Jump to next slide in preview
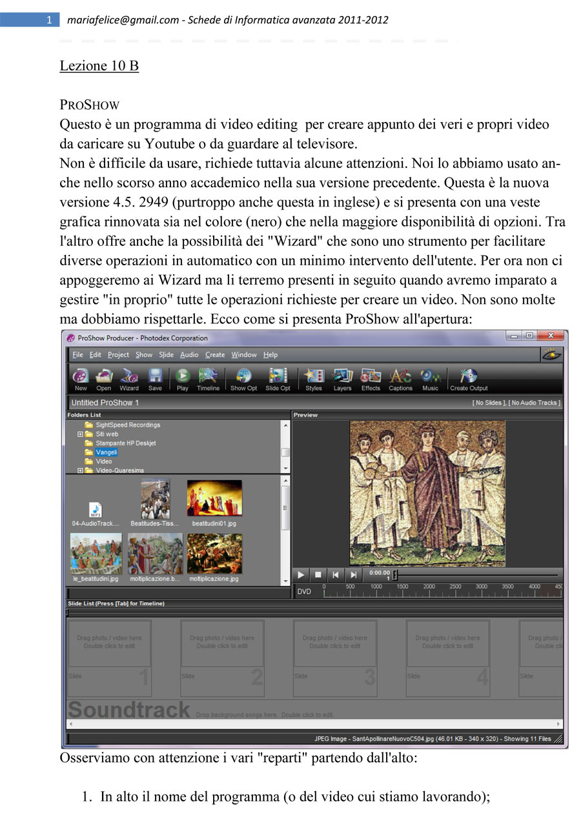 pyautogui.click(x=353, y=574)
